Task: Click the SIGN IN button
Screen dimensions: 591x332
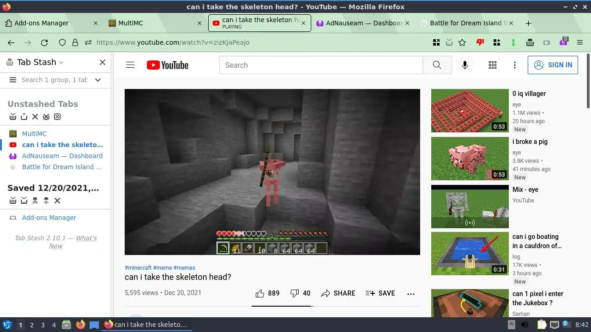Action: tap(553, 65)
